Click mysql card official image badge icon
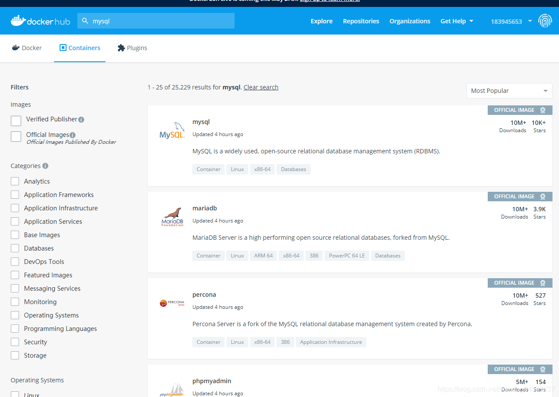This screenshot has width=559, height=397. (543, 110)
